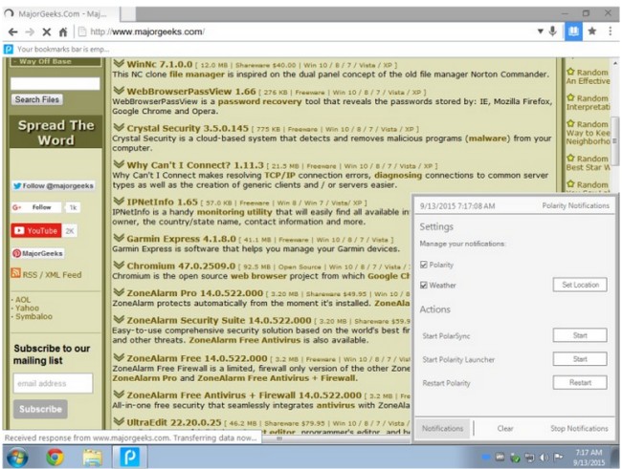Click the email address input field
The width and height of the screenshot is (622, 469).
(54, 383)
